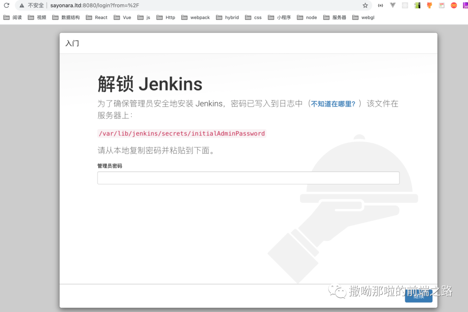Open the green and black face extension icon
This screenshot has height=312, width=468.
click(x=417, y=5)
